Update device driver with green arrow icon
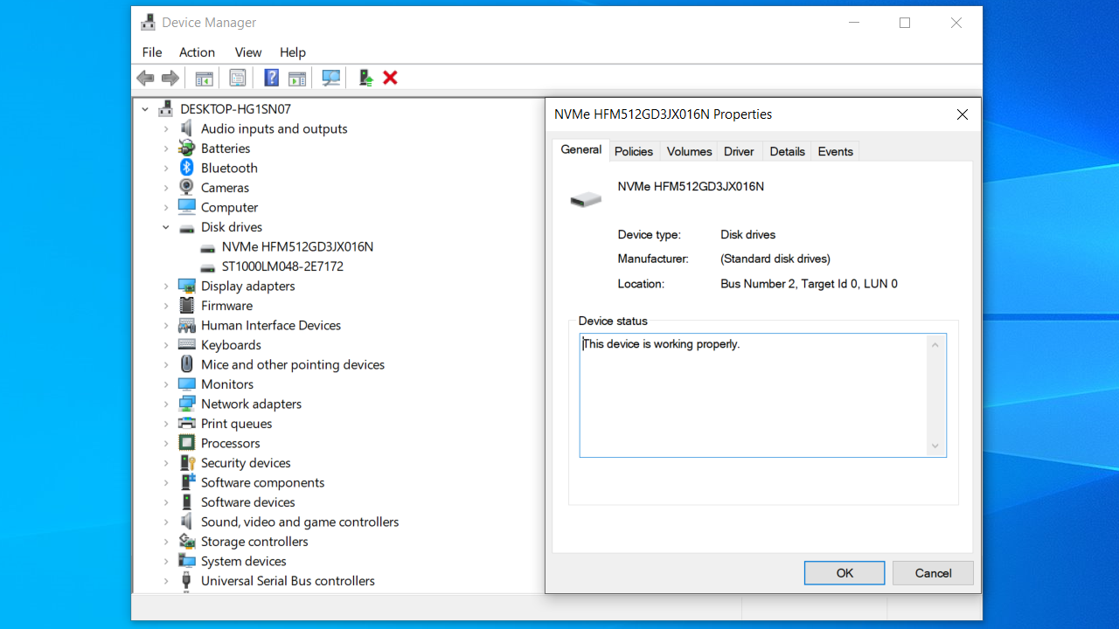The height and width of the screenshot is (629, 1119). 365,78
